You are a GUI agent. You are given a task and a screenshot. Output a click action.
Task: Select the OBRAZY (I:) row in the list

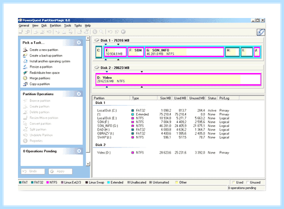click(163, 133)
